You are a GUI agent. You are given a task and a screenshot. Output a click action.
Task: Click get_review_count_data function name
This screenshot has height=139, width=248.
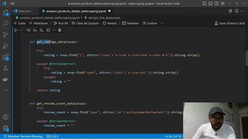point(55,103)
